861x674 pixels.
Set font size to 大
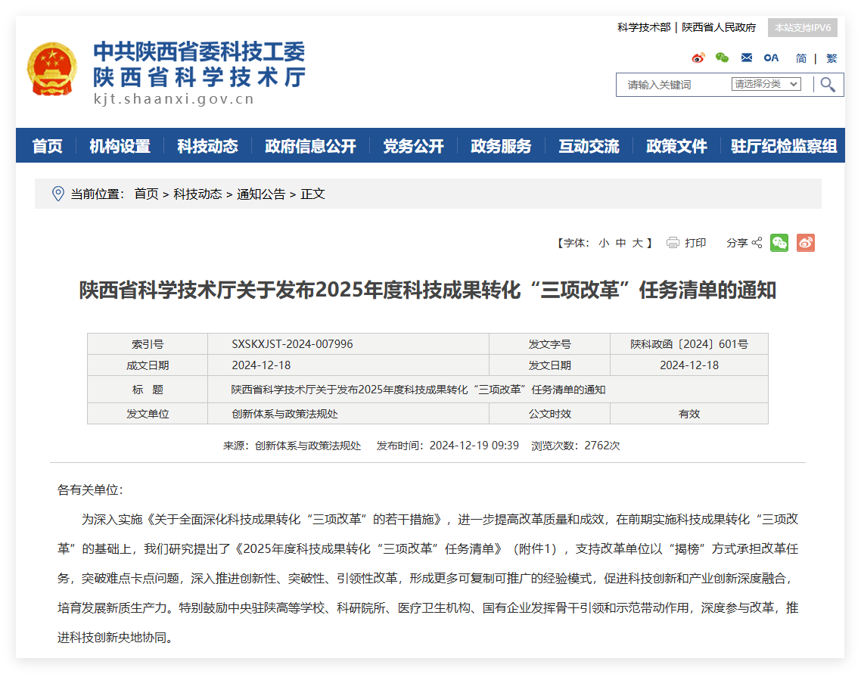tap(637, 243)
